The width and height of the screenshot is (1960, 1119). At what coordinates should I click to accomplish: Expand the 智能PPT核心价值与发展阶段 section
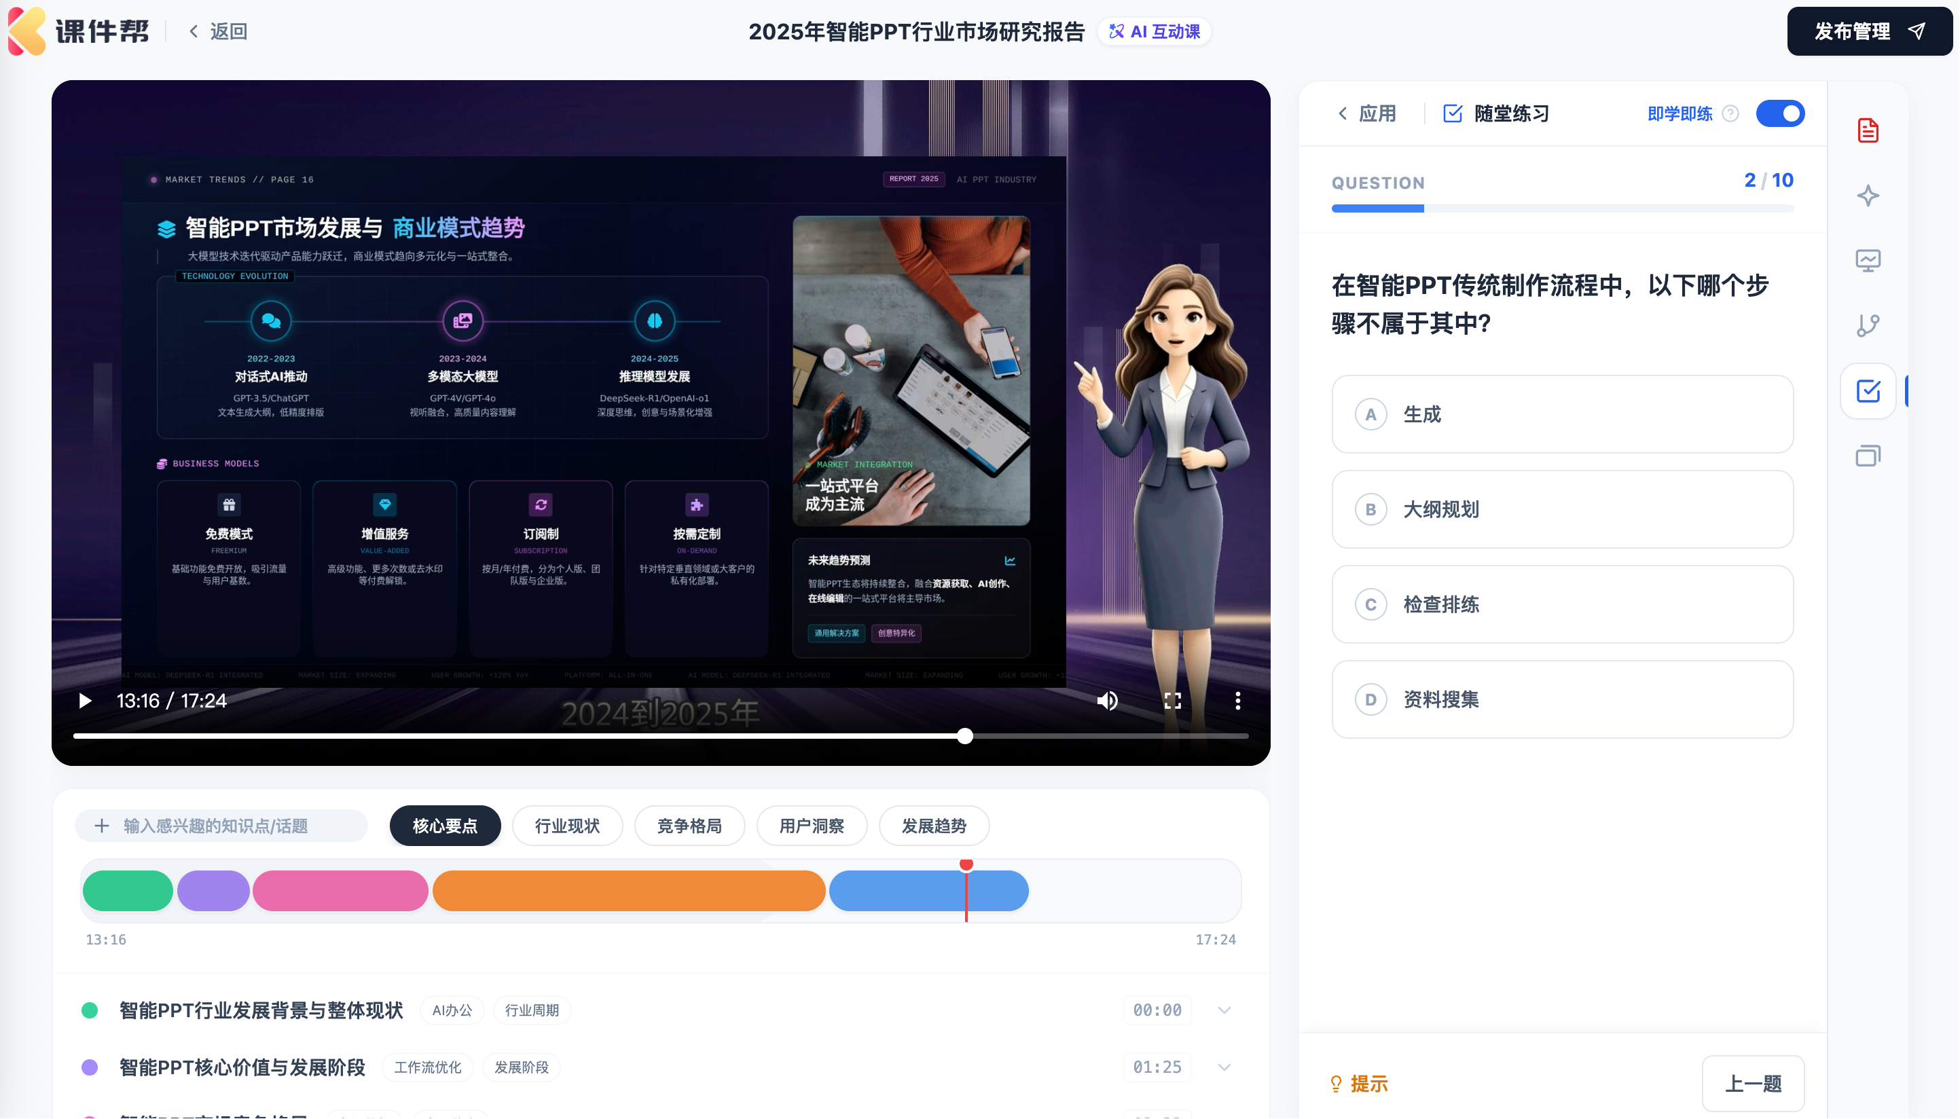(1224, 1067)
